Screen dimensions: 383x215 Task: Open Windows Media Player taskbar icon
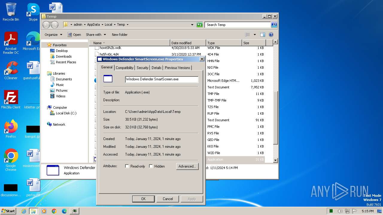(44, 211)
